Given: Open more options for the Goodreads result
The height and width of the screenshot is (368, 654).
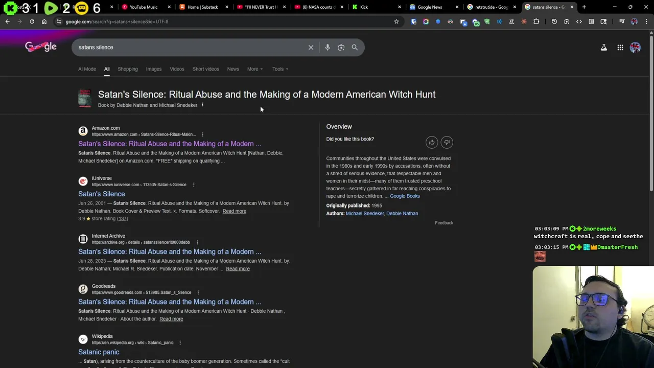Looking at the screenshot, I should coord(197,292).
